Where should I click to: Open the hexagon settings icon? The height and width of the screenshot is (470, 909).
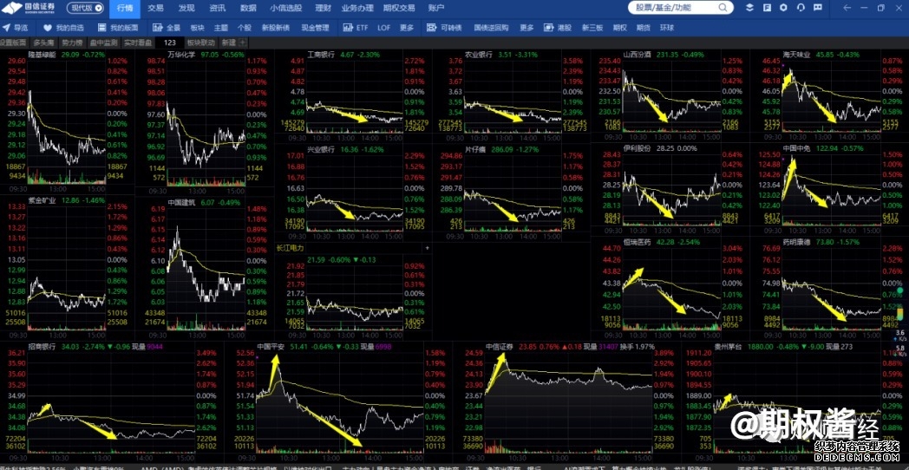[784, 8]
